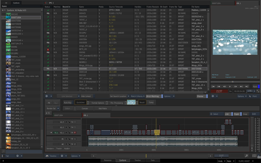Click the viewer fit-to-view diagonal arrow icon
Screen dimensions: 261x163
tap(258, 91)
